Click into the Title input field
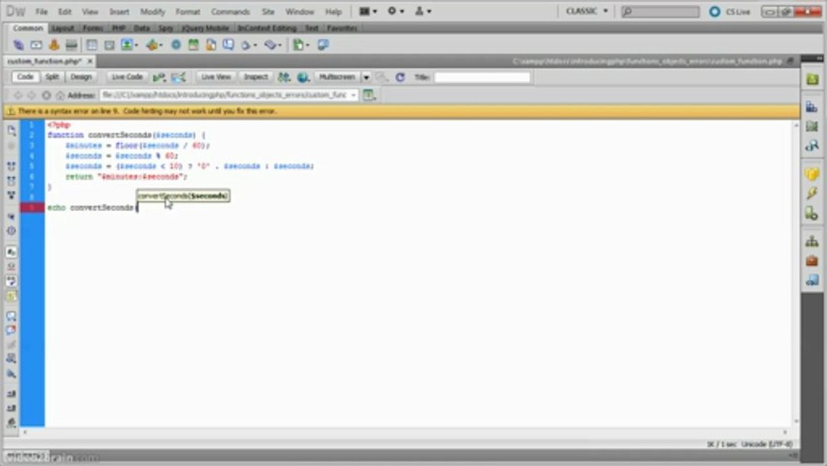 (482, 77)
